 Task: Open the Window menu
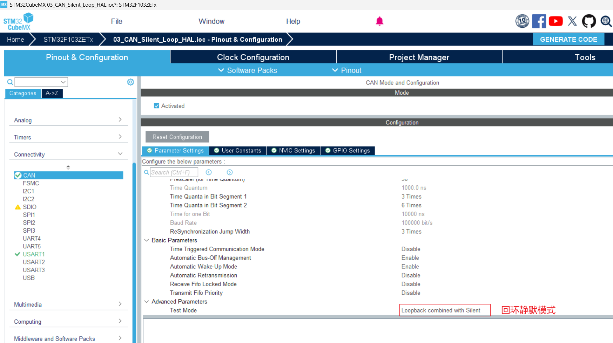tap(211, 21)
